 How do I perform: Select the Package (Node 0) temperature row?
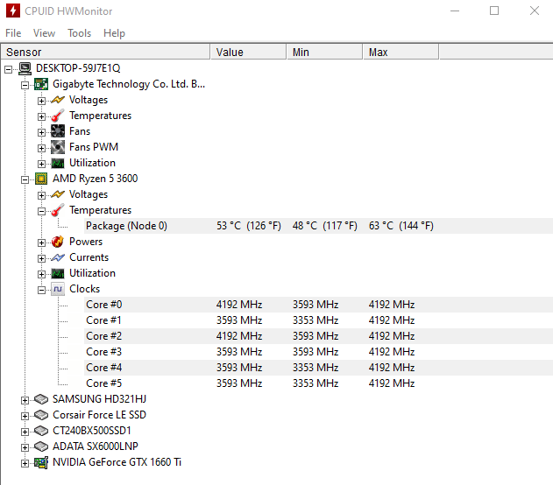click(x=318, y=226)
